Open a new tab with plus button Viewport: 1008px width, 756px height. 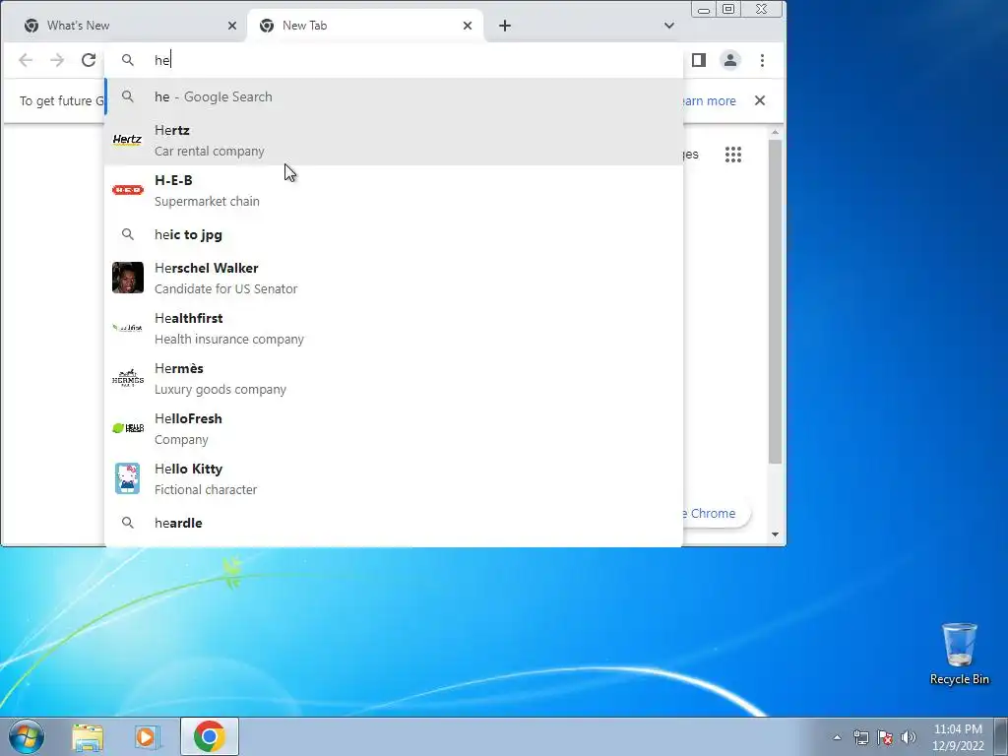[505, 26]
